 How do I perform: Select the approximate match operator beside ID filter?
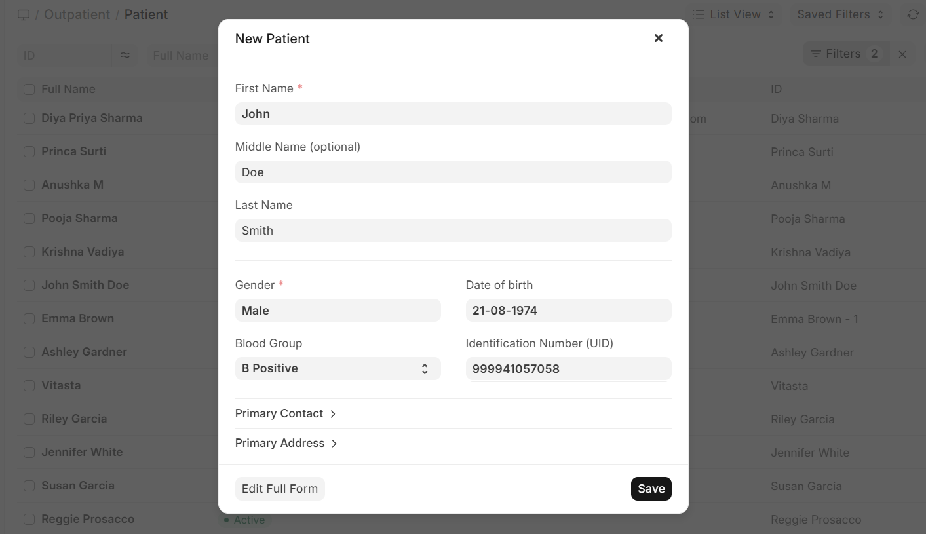coord(125,55)
